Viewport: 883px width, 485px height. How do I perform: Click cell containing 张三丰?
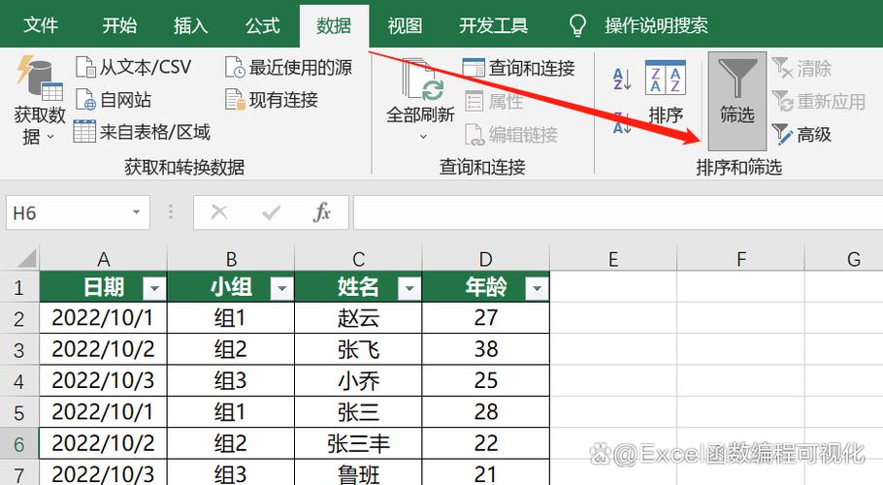(x=358, y=443)
